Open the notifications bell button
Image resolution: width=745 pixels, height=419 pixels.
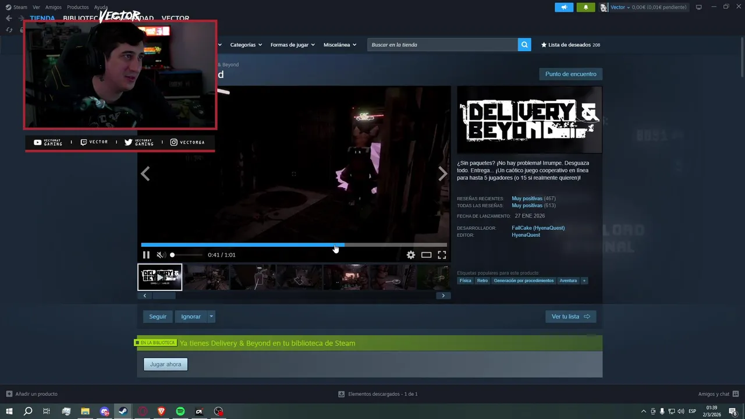point(586,7)
